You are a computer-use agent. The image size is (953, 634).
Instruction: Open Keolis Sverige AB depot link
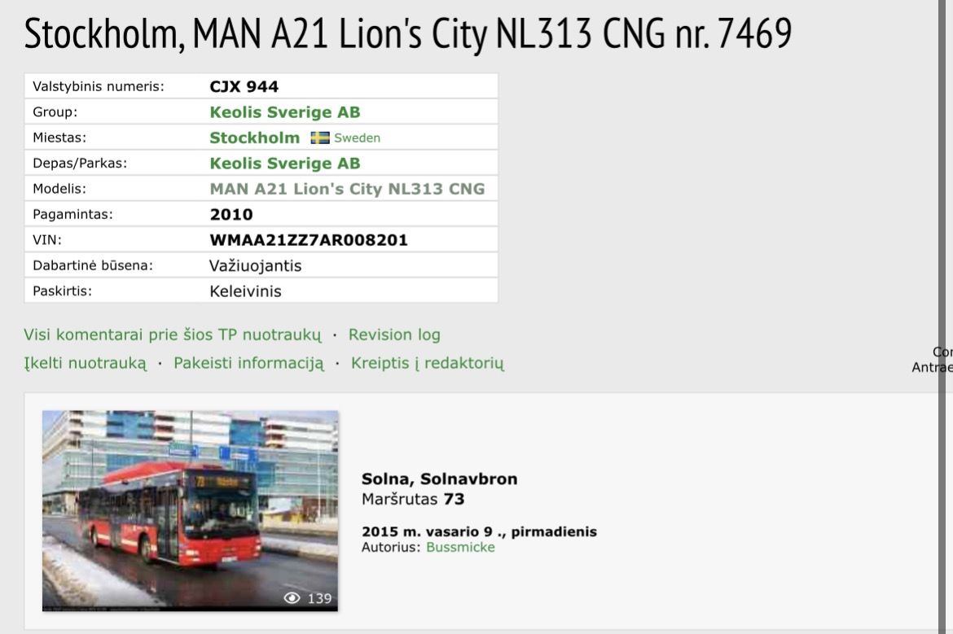[284, 164]
